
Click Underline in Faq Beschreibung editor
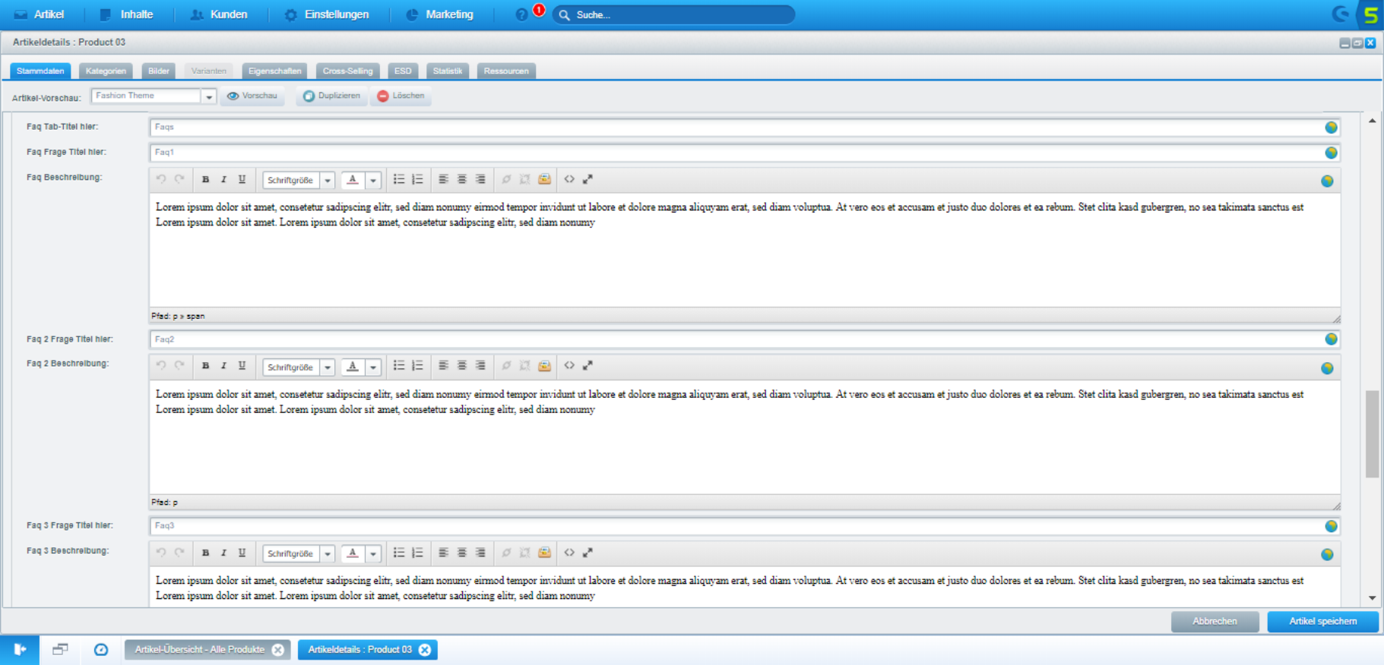[242, 180]
